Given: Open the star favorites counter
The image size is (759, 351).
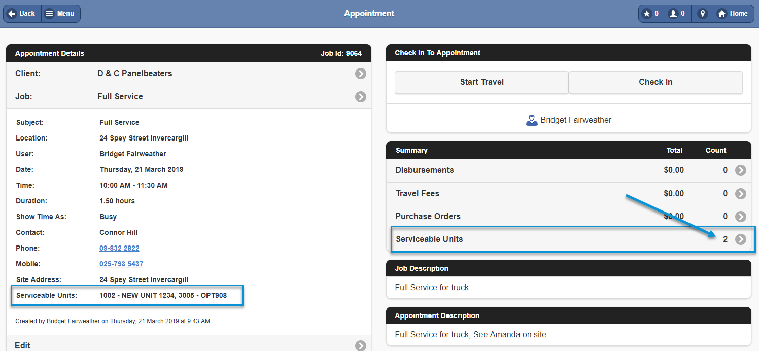Looking at the screenshot, I should [651, 14].
